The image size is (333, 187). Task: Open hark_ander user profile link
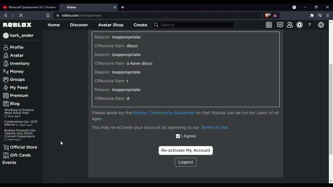pos(22,36)
